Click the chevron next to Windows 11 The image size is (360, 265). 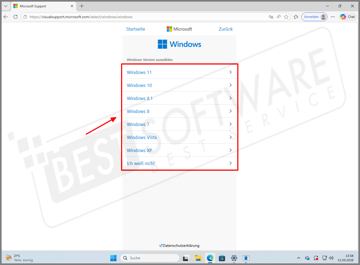pos(230,72)
